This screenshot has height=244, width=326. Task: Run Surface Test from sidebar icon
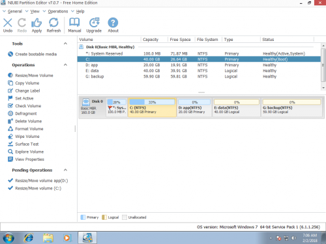(x=10, y=144)
